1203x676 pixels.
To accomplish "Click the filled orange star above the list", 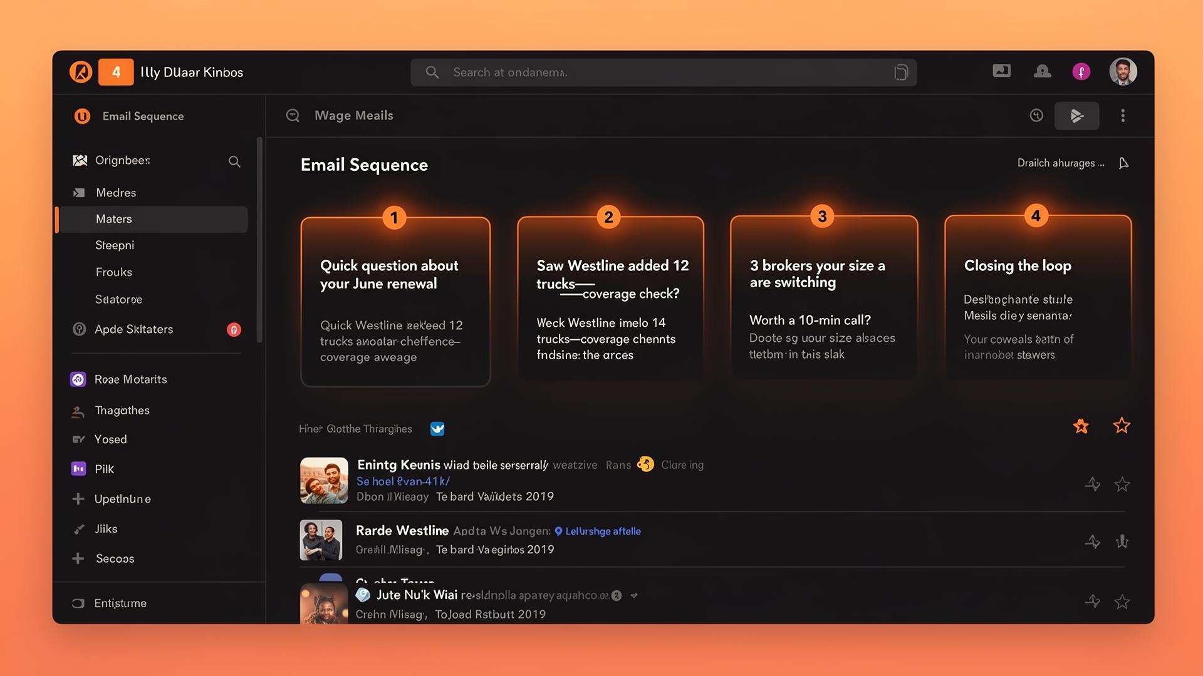I will [x=1081, y=426].
